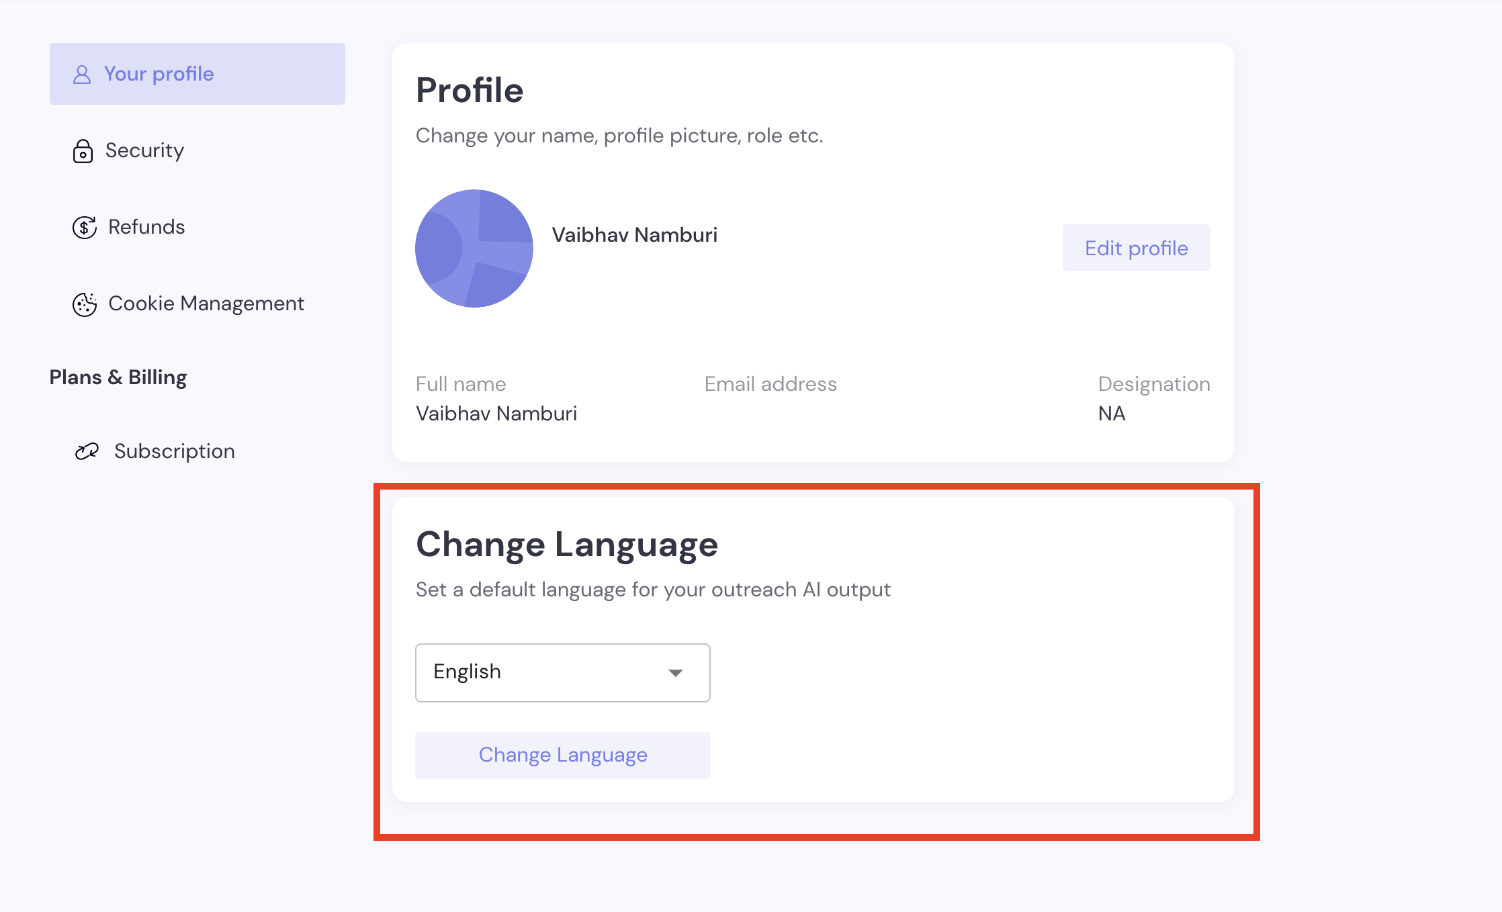Click the Edit profile button
Viewport: 1502px width, 912px height.
click(1137, 248)
